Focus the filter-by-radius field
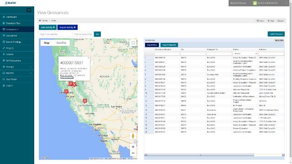The height and width of the screenshot is (164, 292). [83, 34]
